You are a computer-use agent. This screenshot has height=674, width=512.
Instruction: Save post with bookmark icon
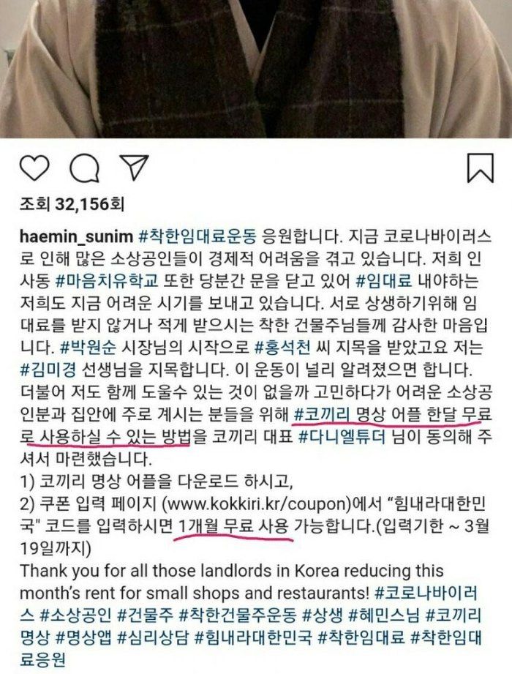coord(481,168)
